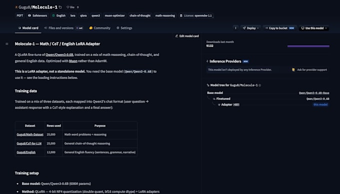Open the Qwen/Qwen3-0.6B link in the description
340x194 pixels.
pos(59,55)
